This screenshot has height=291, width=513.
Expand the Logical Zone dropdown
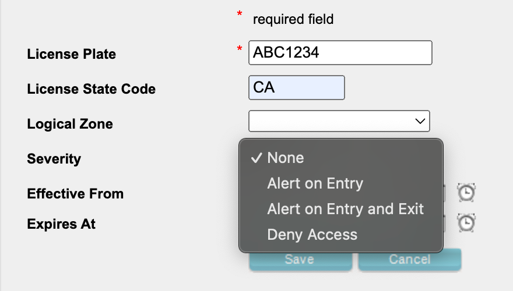click(339, 121)
